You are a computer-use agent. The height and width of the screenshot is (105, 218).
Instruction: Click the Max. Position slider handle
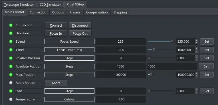click(151, 74)
